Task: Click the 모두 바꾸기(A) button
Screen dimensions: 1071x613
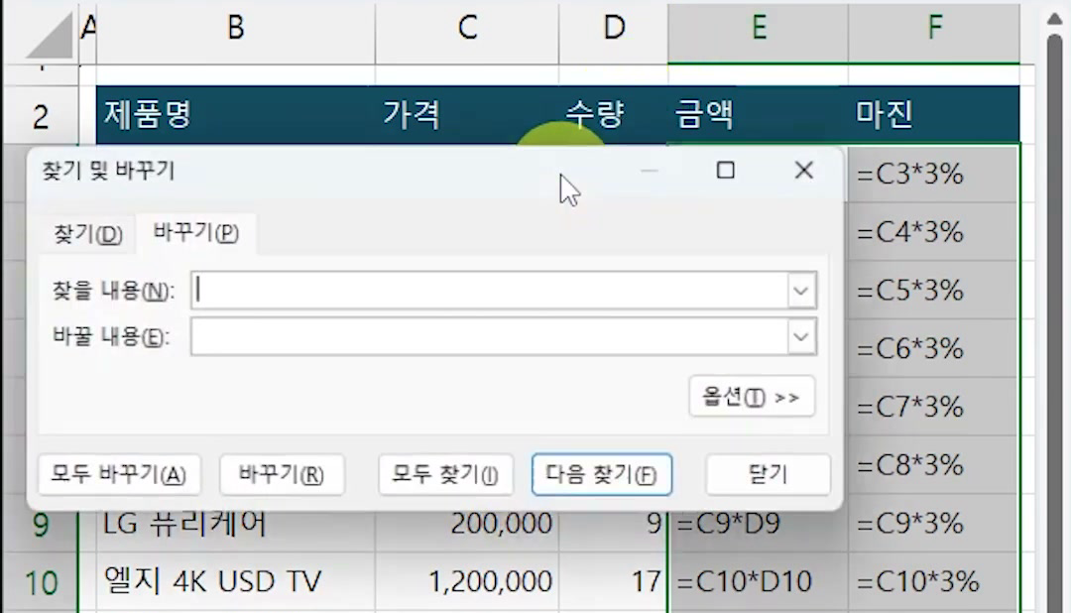Action: tap(119, 474)
